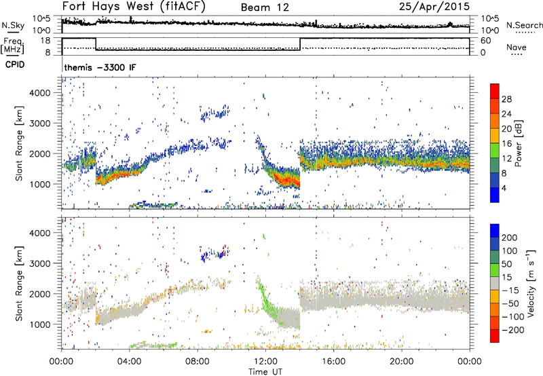The image size is (543, 376).
Task: Click the "Velocity [m s⁻¹]" colorbar title
Action: click(531, 283)
